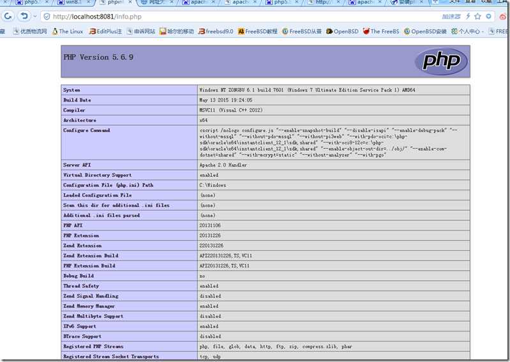Click the security shield icon in address bar
Viewport: 510px width, 362px height.
[47, 16]
